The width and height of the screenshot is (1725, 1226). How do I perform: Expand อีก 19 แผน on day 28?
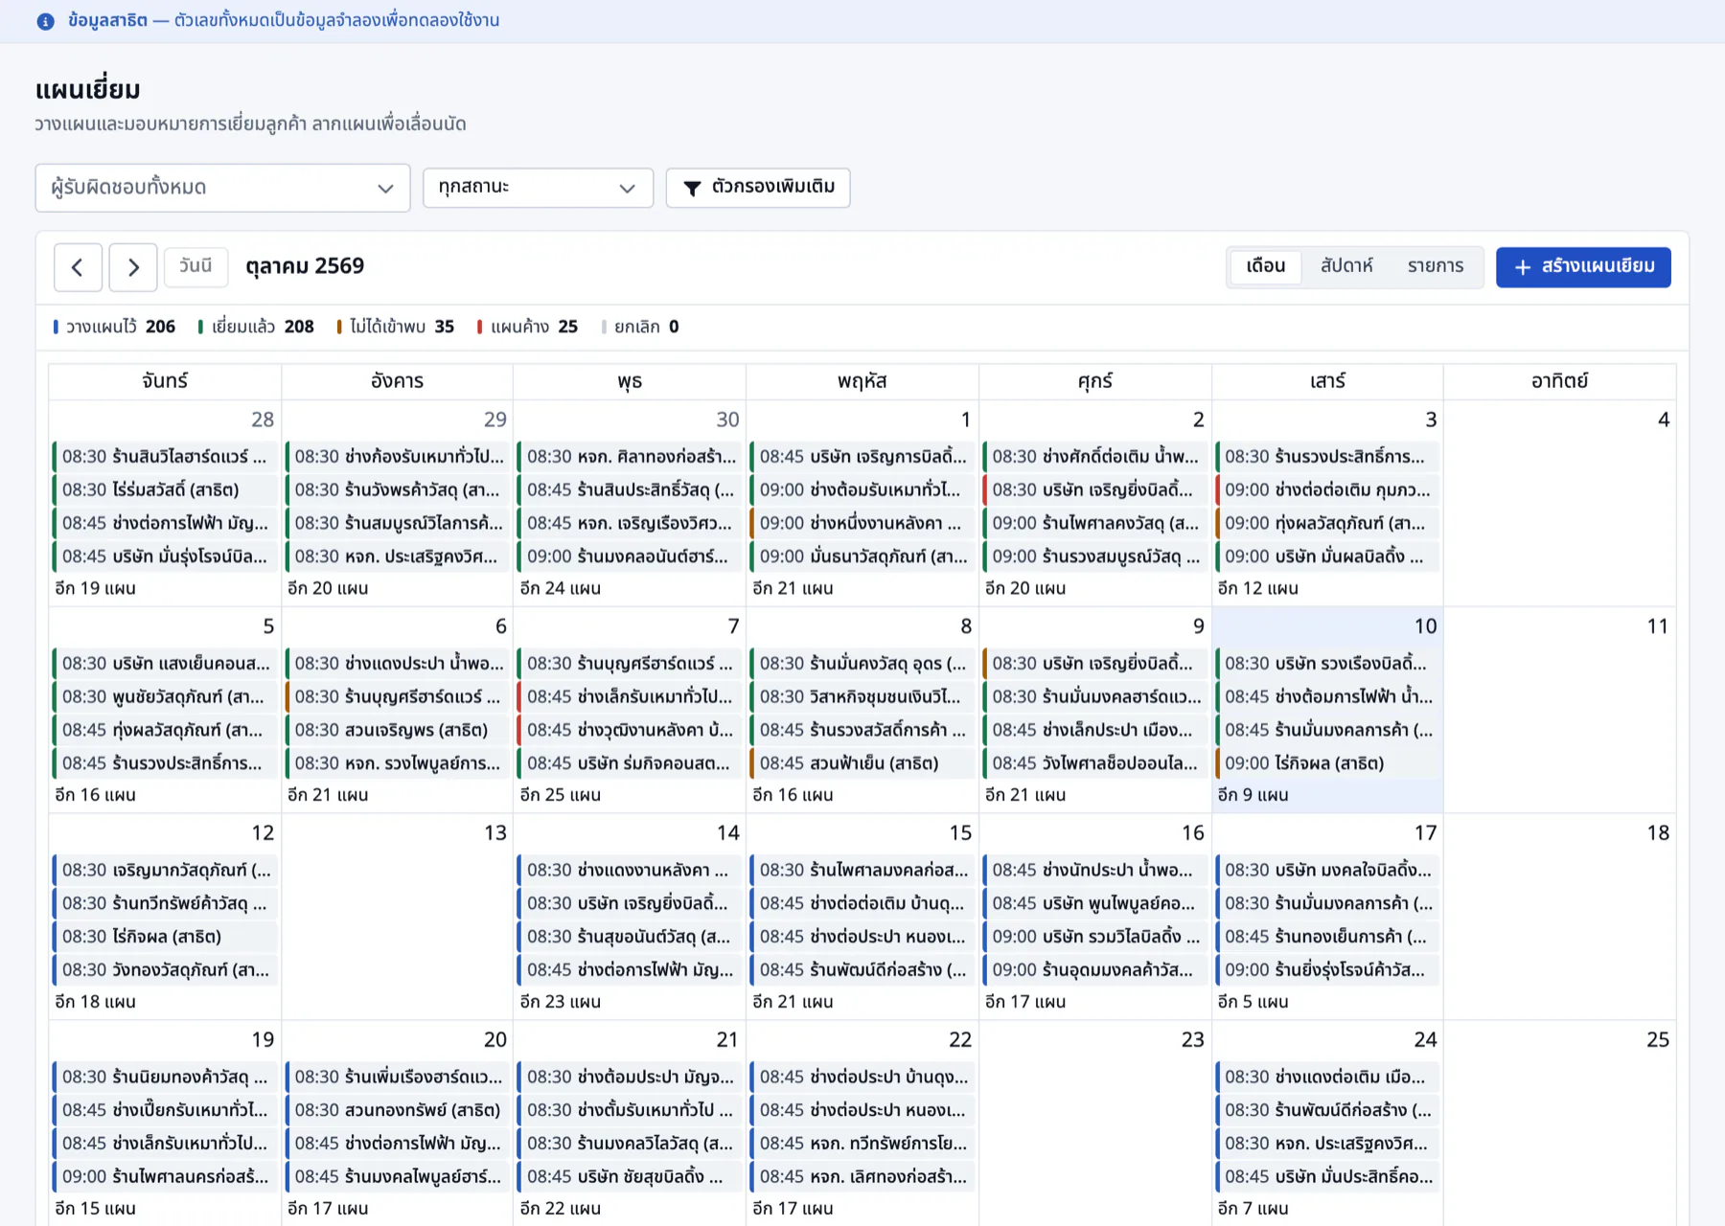pos(95,588)
